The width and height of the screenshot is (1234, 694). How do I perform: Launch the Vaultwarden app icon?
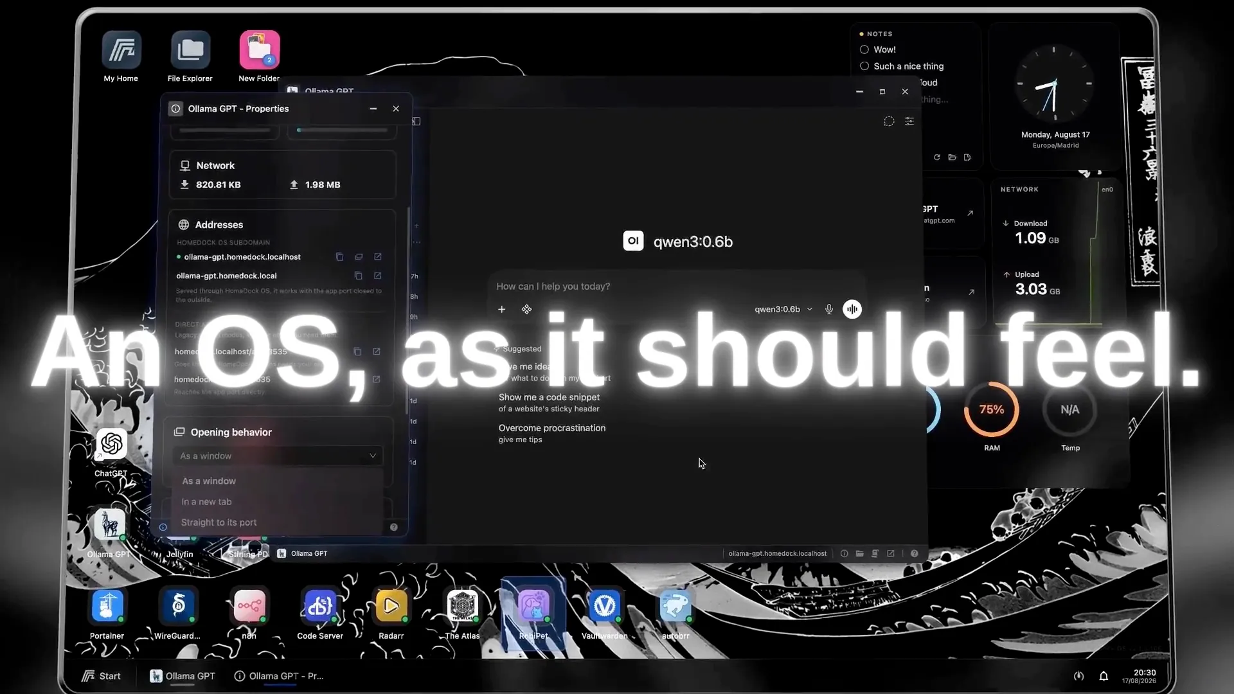[604, 605]
